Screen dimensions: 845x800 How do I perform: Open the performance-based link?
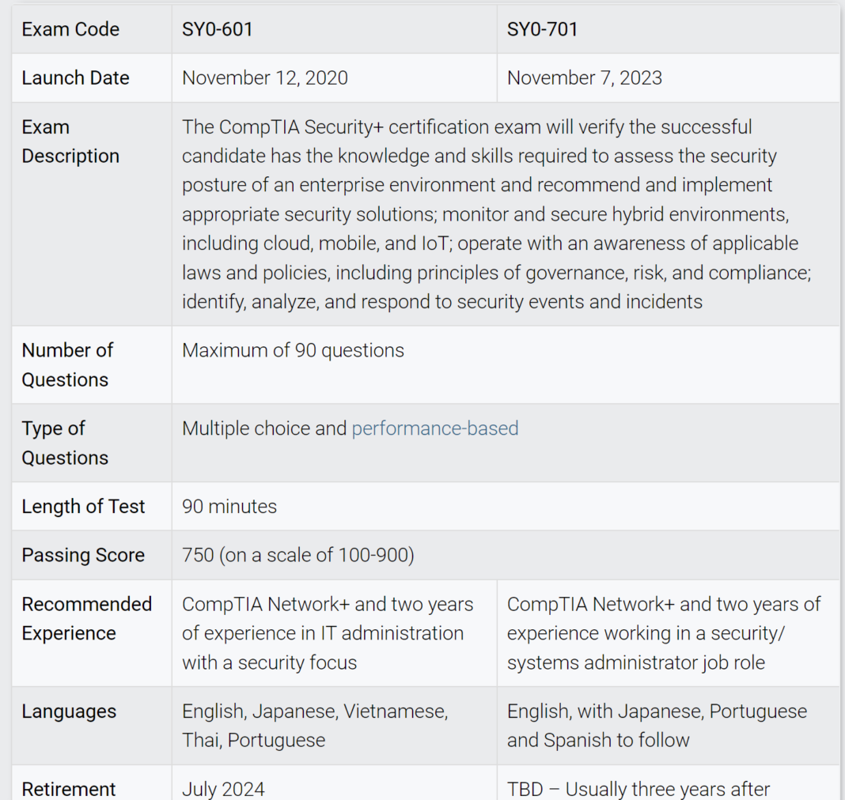[435, 428]
